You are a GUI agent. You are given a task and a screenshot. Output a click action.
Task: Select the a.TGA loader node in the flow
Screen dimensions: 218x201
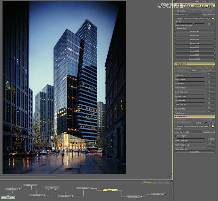[8, 198]
